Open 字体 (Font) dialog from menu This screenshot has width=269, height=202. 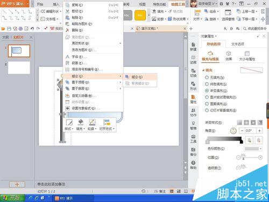[x=93, y=57]
